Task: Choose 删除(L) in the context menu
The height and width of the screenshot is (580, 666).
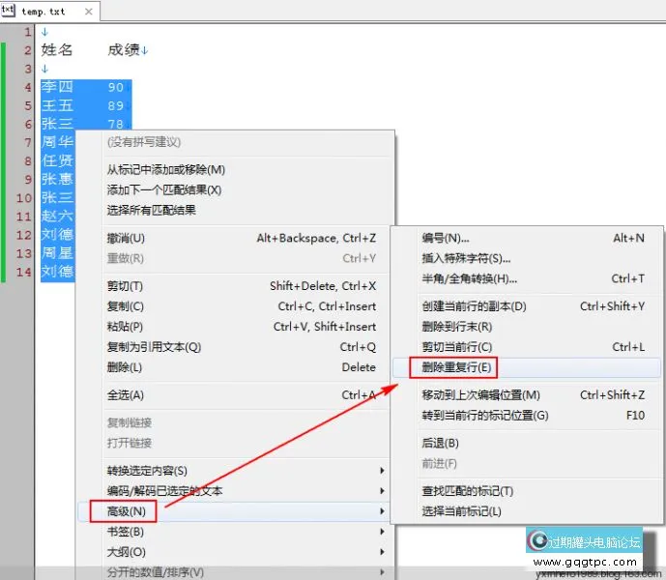Action: (235, 367)
